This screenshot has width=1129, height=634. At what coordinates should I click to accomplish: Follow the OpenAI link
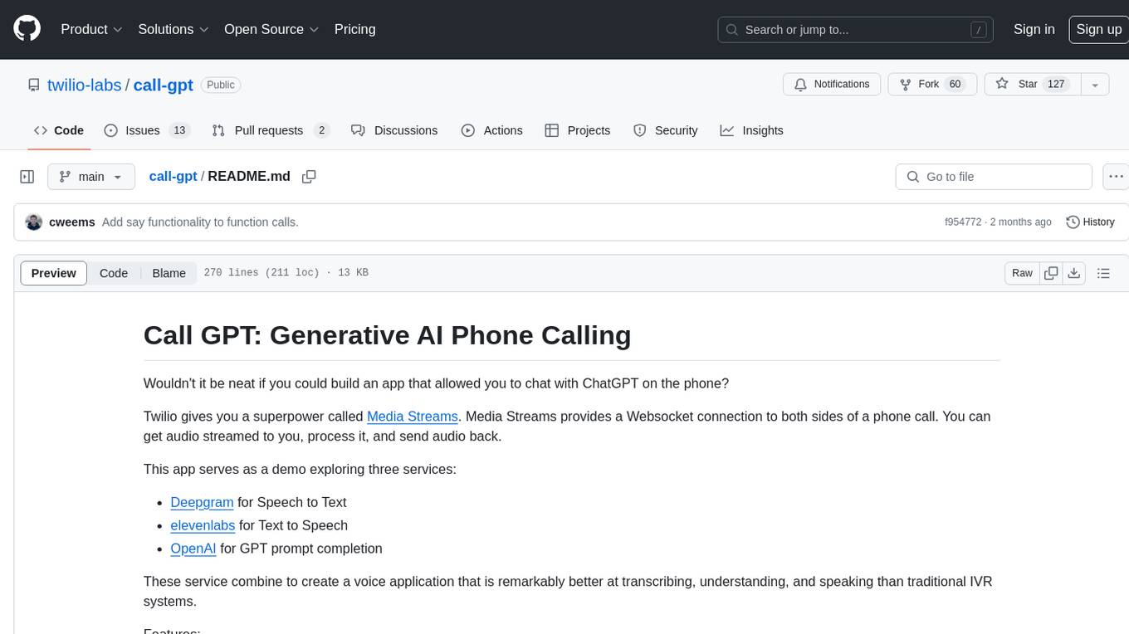193,549
